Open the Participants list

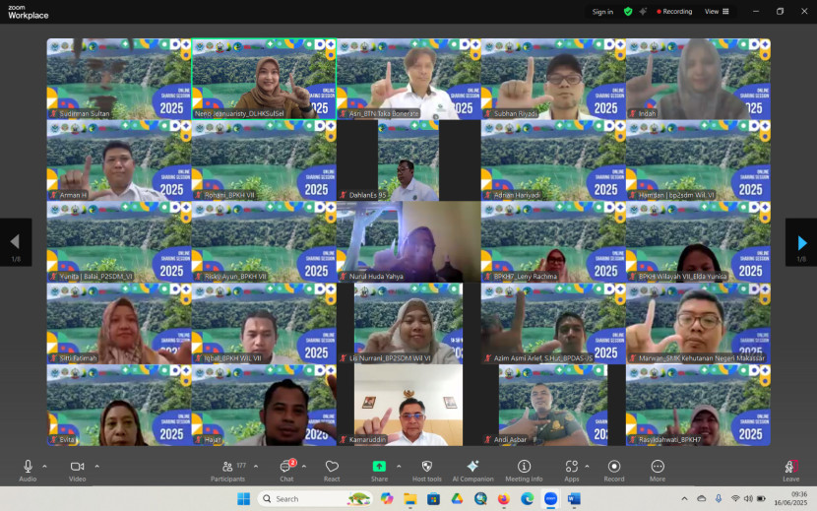click(x=228, y=470)
